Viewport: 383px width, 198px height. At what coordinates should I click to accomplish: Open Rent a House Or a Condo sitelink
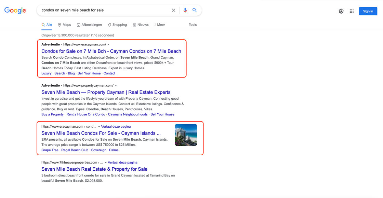[86, 115]
